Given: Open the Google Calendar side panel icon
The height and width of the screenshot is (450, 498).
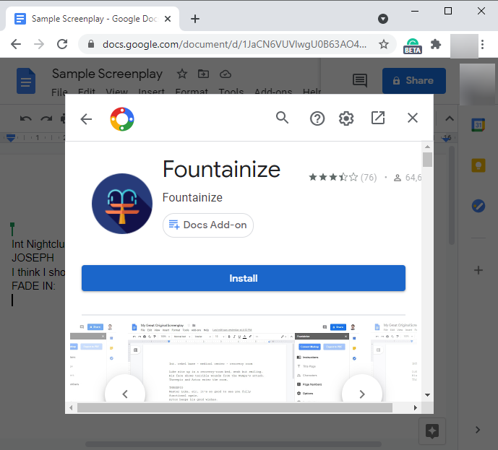Looking at the screenshot, I should point(478,125).
